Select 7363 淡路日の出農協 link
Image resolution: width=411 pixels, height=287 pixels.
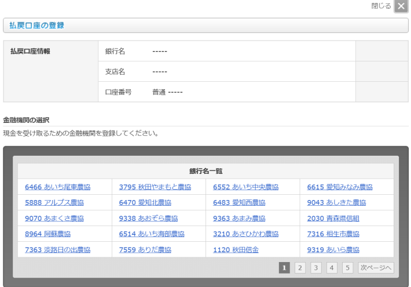[x=58, y=249]
